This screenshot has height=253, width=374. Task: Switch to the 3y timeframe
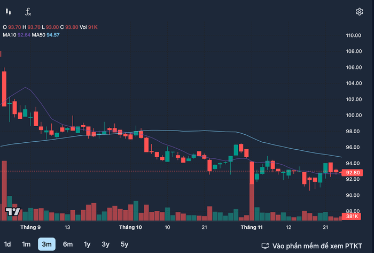coord(105,244)
